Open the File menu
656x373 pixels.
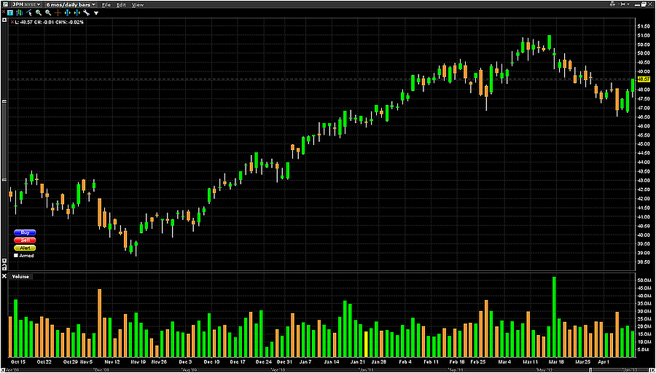click(x=106, y=4)
